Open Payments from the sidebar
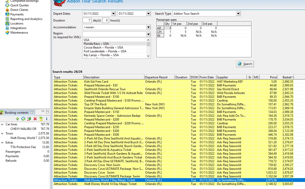Viewport: 305px width, 189px height. click(17, 14)
